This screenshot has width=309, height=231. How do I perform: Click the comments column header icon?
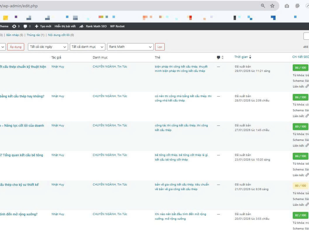pos(218,57)
